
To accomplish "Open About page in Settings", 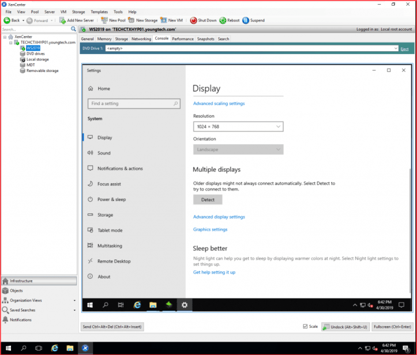I will coord(104,277).
